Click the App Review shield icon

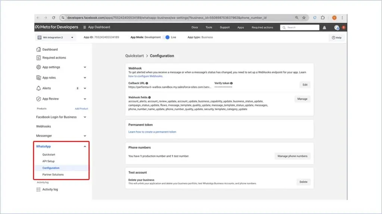click(x=38, y=99)
